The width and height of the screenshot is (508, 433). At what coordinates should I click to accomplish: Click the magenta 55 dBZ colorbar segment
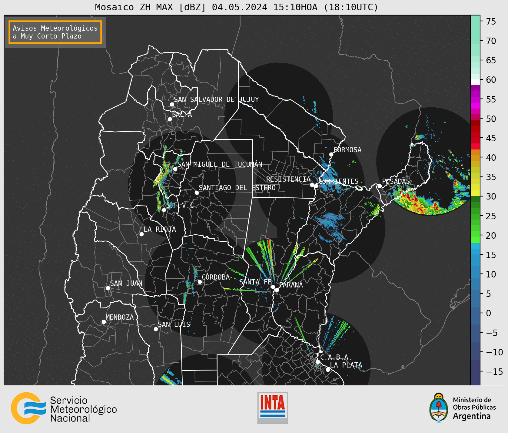475,100
